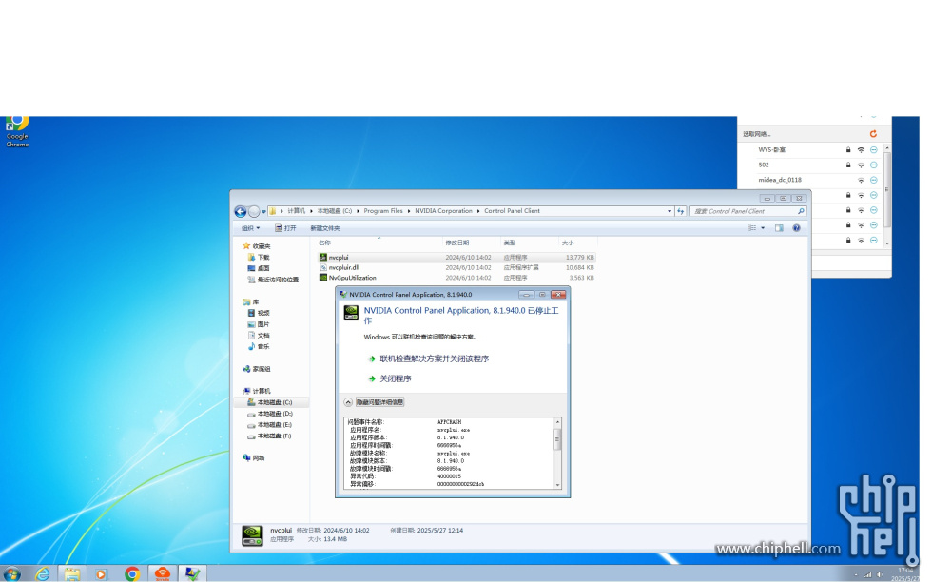Viewport: 932px width, 582px height.
Task: Click the circle icon in midea_dc_0118 row
Action: coord(874,180)
